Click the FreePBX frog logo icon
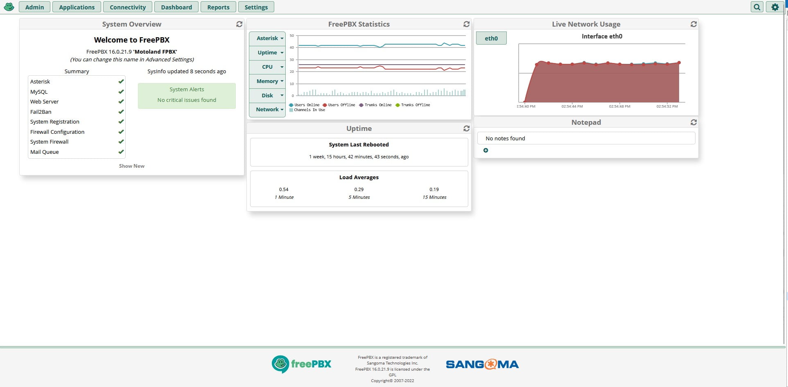 point(9,7)
